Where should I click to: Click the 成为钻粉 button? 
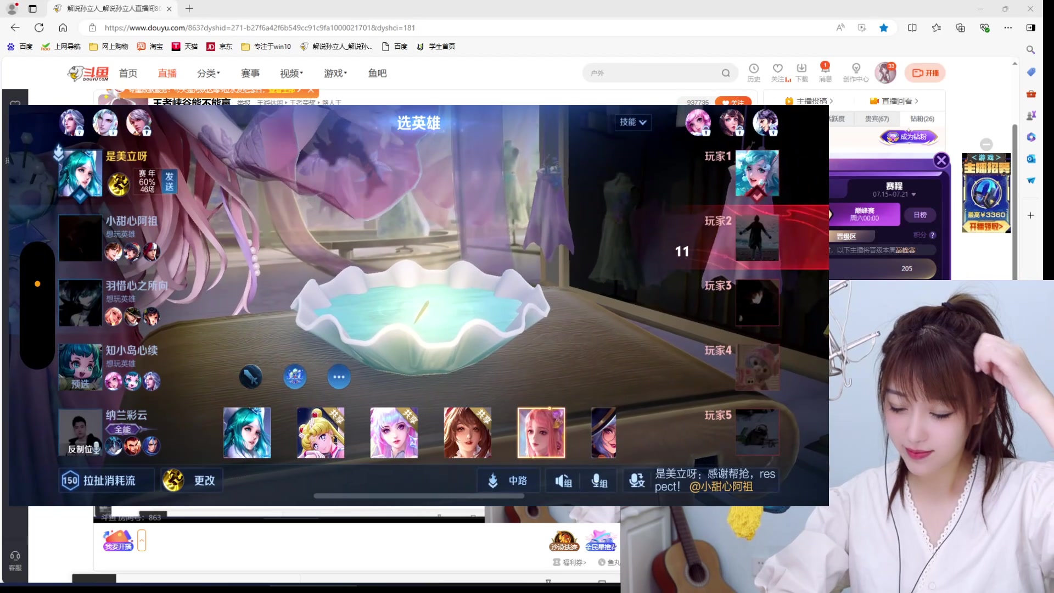point(909,137)
